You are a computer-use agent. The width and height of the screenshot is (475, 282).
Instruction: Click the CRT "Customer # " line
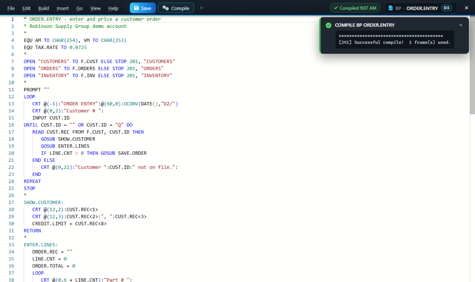[x=68, y=111]
